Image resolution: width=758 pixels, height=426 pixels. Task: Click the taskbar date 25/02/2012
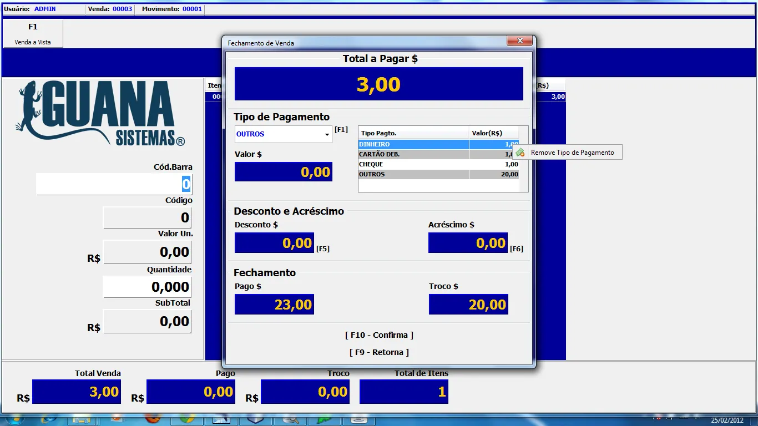tap(727, 420)
